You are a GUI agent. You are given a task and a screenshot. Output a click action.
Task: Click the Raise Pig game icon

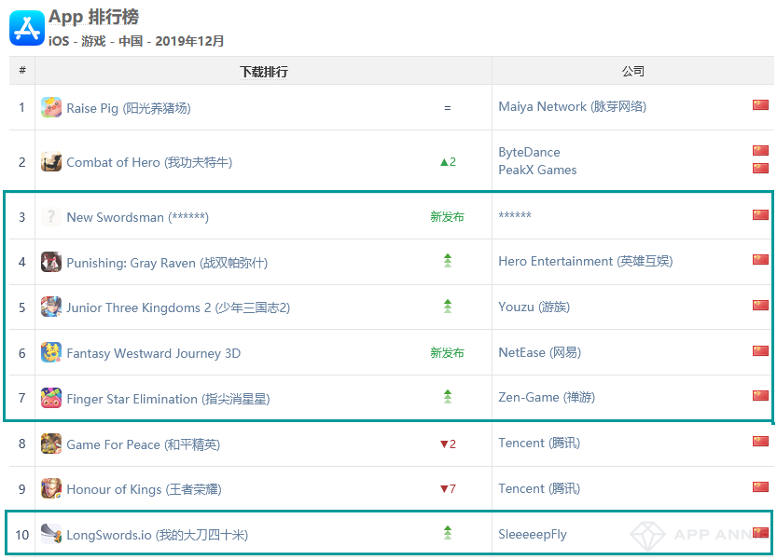(51, 108)
